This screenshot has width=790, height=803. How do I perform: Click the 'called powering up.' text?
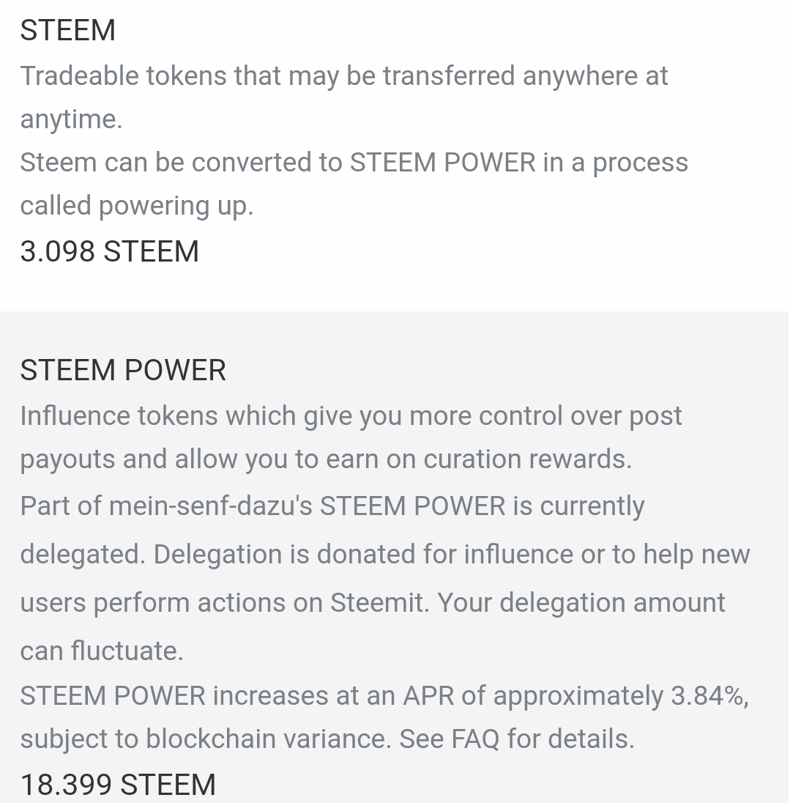[x=136, y=206]
